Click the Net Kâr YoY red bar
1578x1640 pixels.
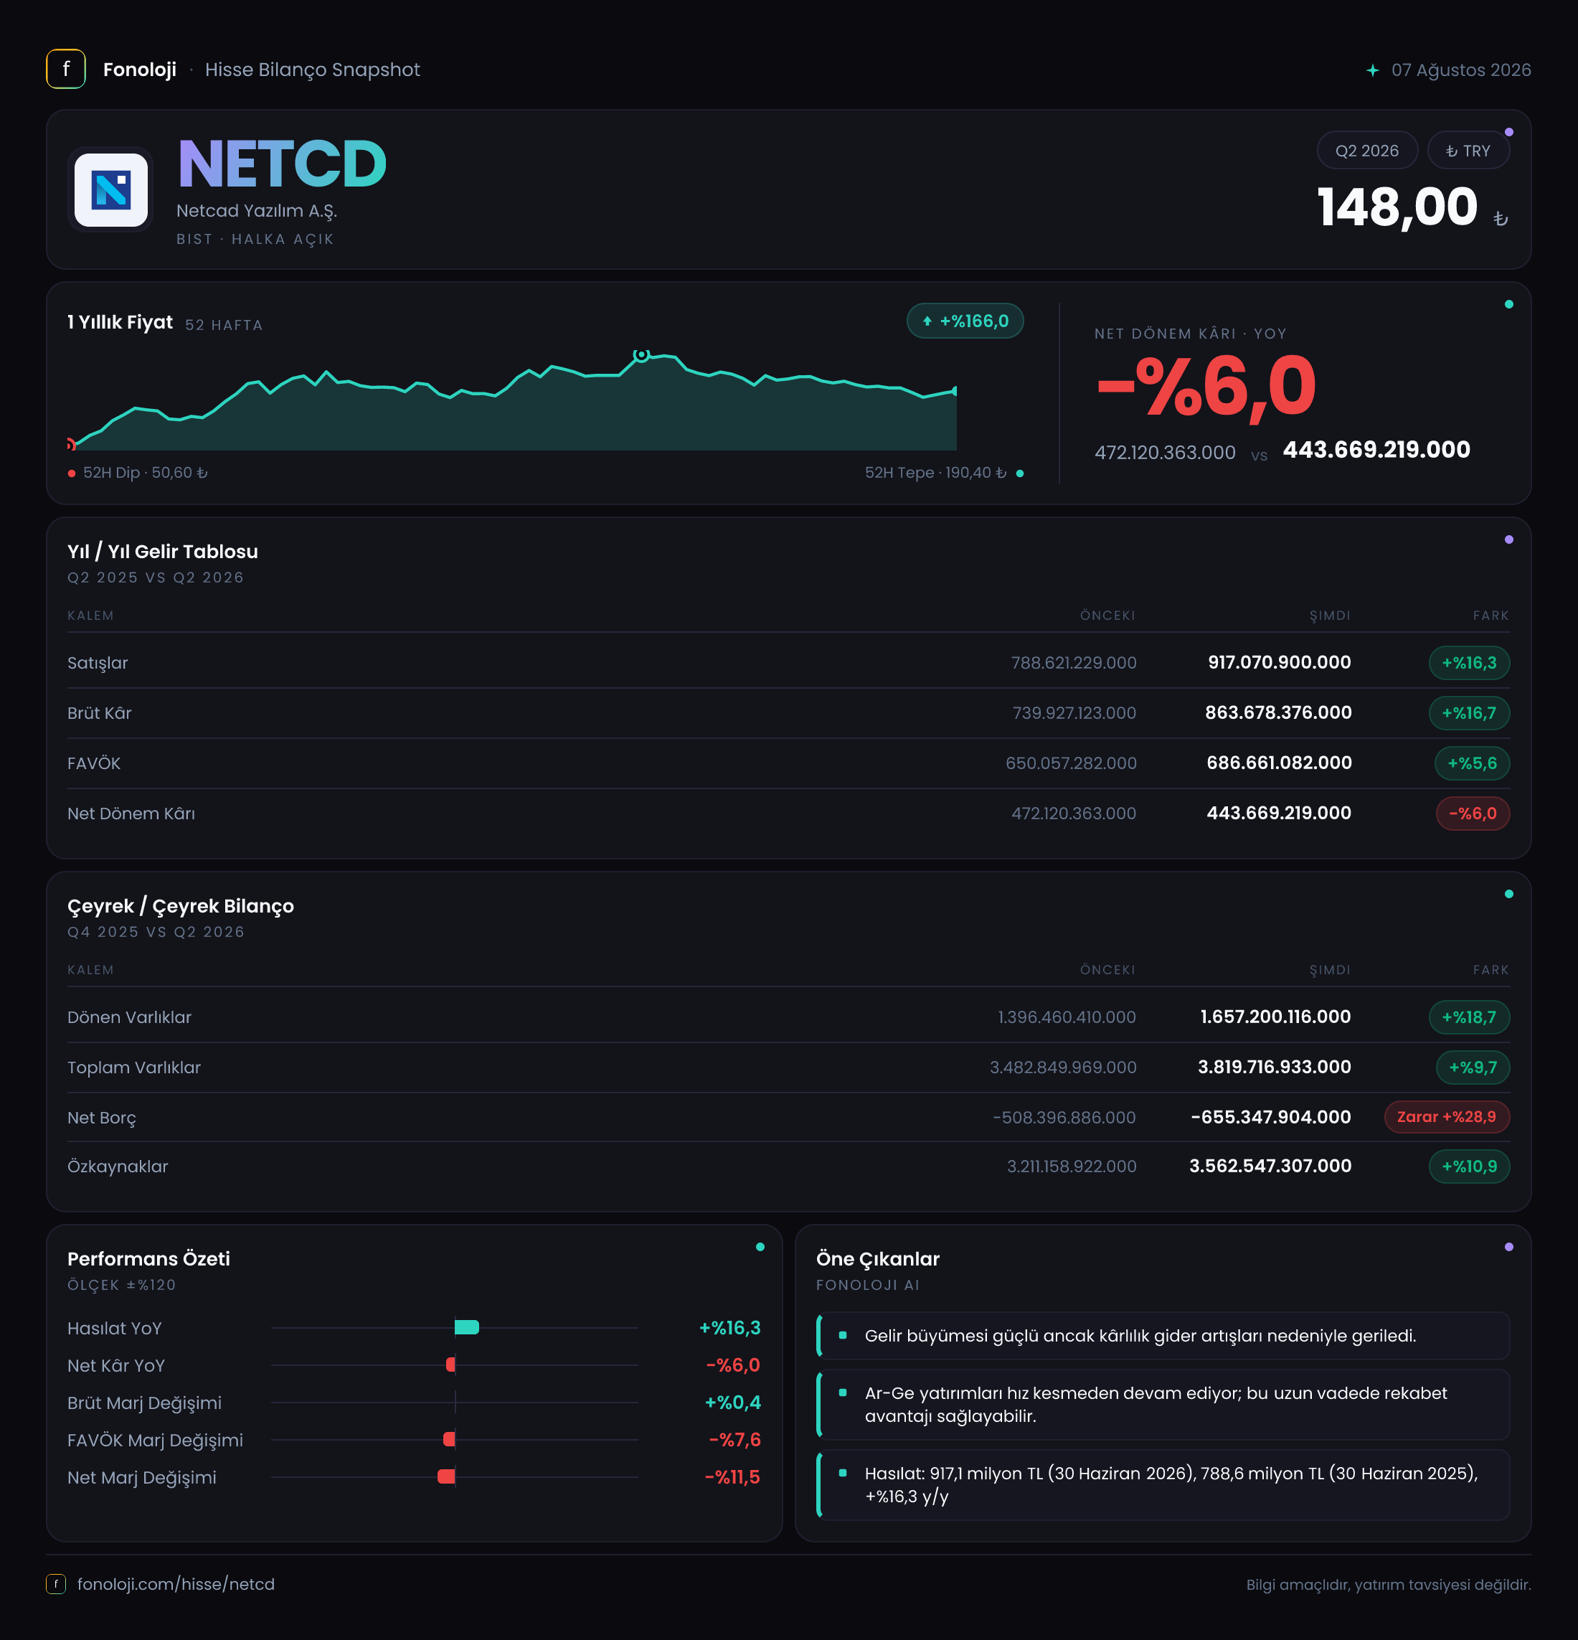click(x=450, y=1365)
